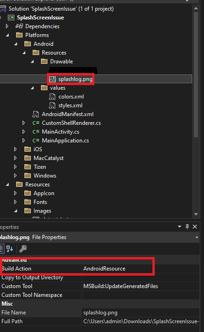Pin the Properties panel
Screen dimensions: 204x332
[187, 227]
